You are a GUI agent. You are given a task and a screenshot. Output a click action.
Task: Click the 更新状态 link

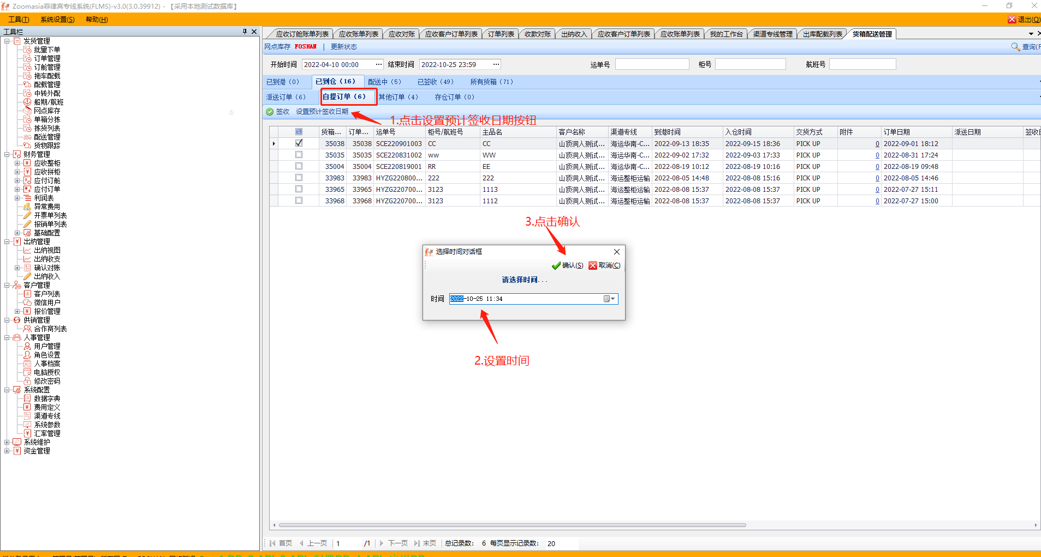coord(344,47)
